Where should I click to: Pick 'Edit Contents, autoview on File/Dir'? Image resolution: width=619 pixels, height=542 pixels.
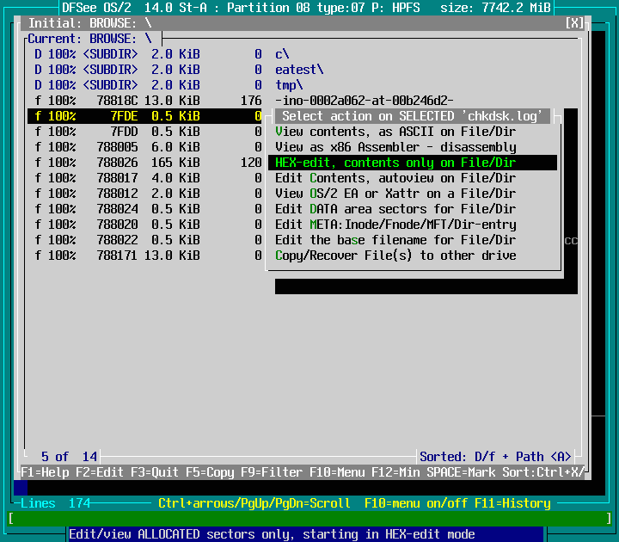pos(395,178)
